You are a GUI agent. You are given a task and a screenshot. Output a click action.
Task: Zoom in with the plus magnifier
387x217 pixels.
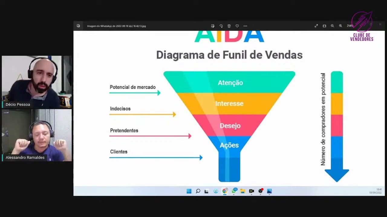(x=340, y=26)
